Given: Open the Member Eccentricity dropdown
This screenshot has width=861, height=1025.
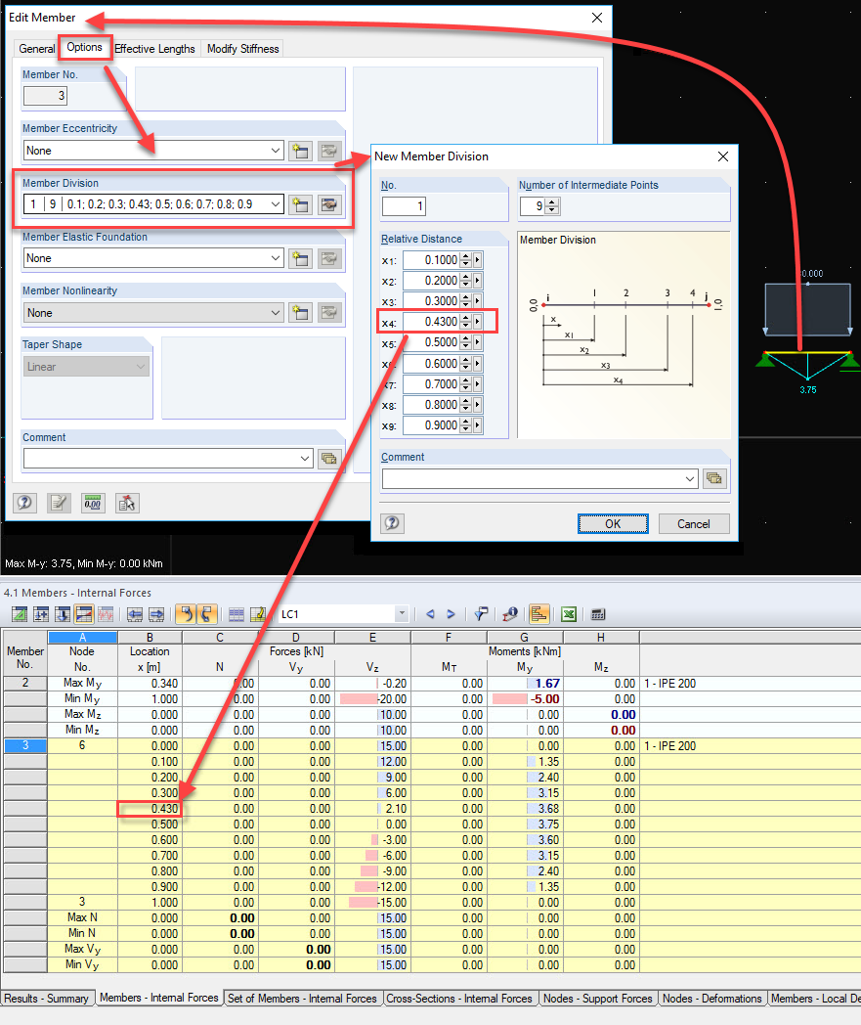Looking at the screenshot, I should (x=276, y=151).
